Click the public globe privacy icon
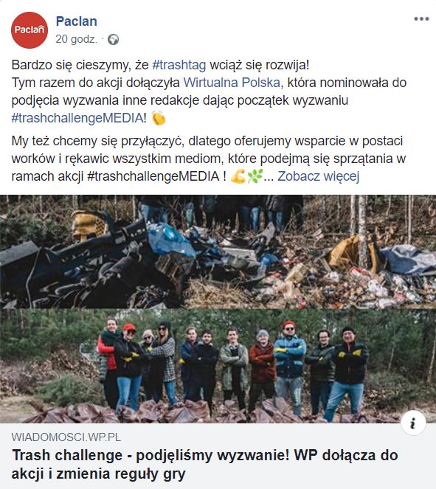436x489 pixels. (x=113, y=40)
